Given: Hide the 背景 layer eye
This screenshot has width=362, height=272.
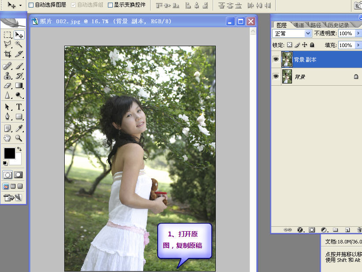Looking at the screenshot, I should [x=276, y=76].
